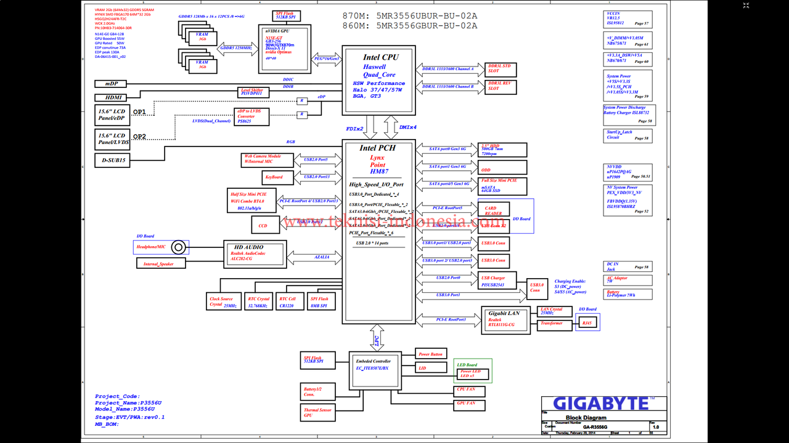The image size is (789, 443).
Task: Select the 'DC IN Jack' box
Action: (628, 266)
